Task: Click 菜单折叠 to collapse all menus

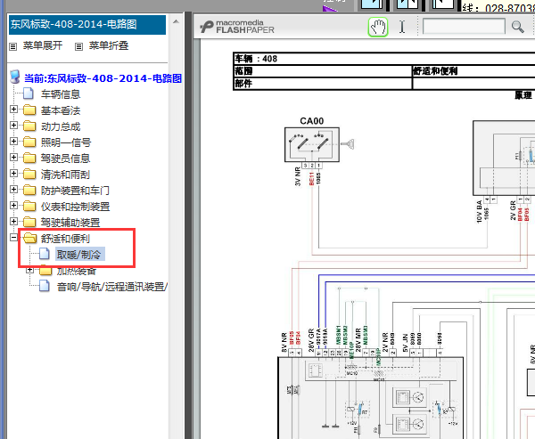Action: (109, 45)
